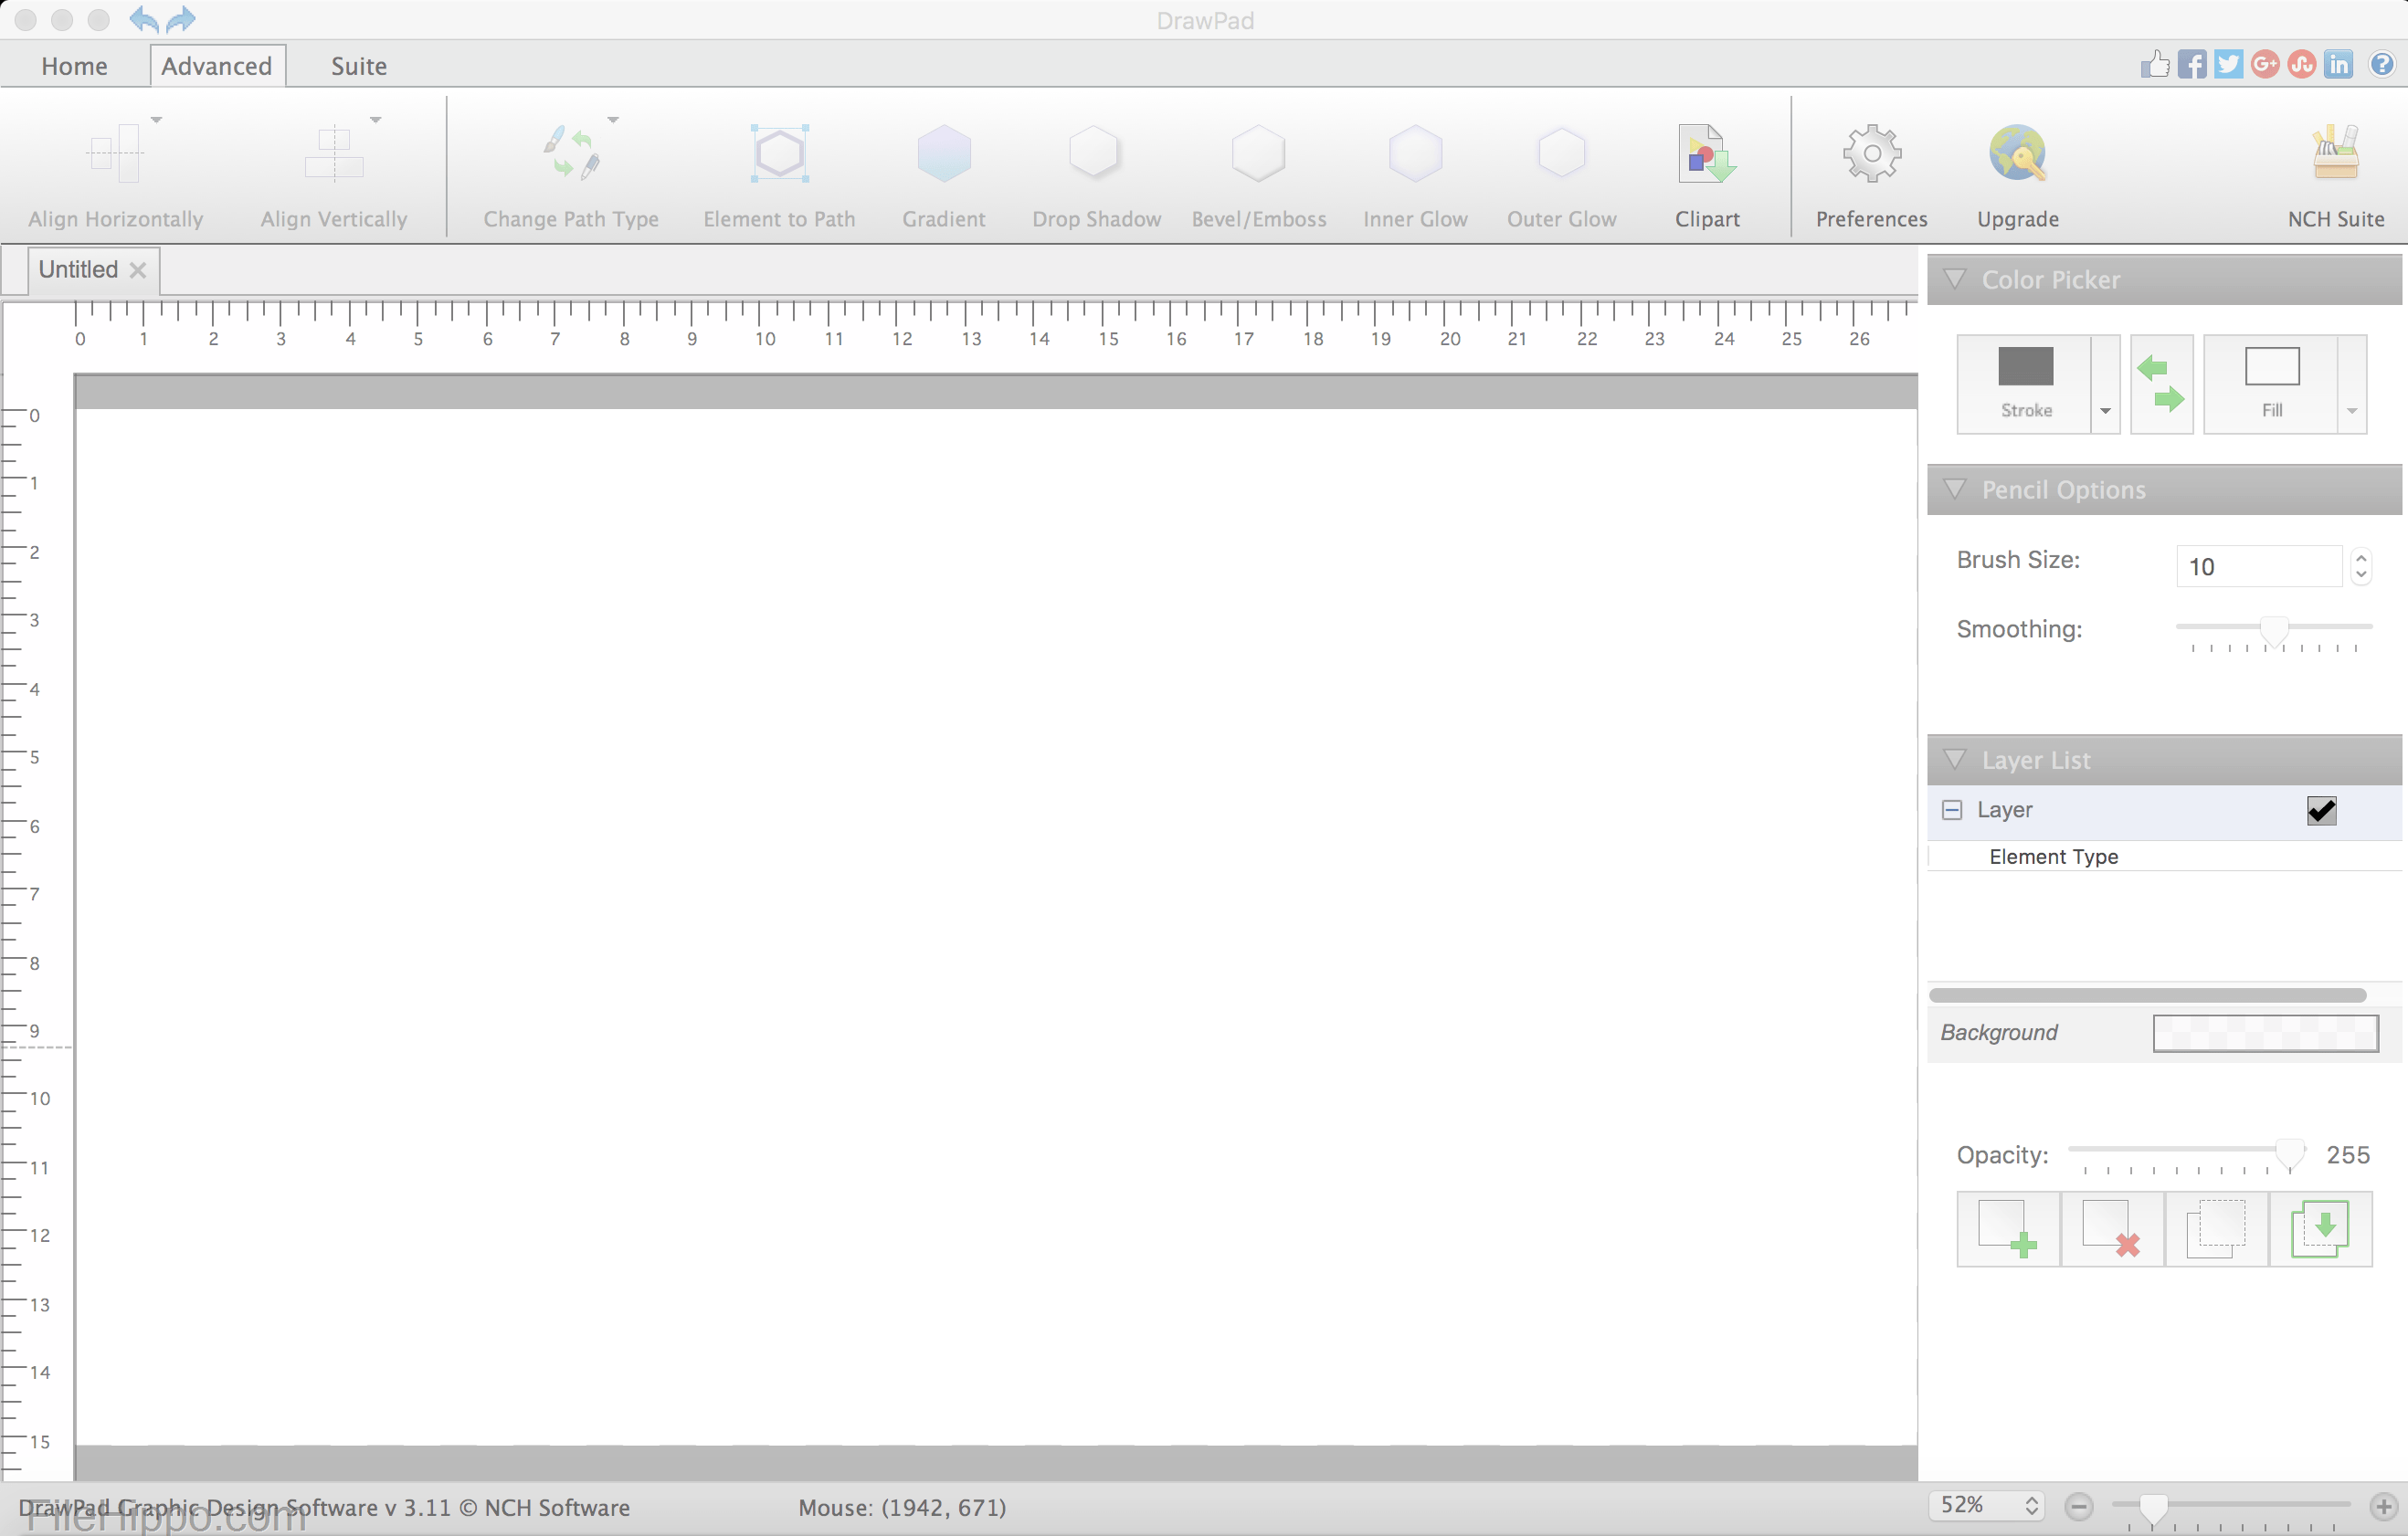
Task: Decrease Brush Size with down stepper
Action: [x=2360, y=575]
